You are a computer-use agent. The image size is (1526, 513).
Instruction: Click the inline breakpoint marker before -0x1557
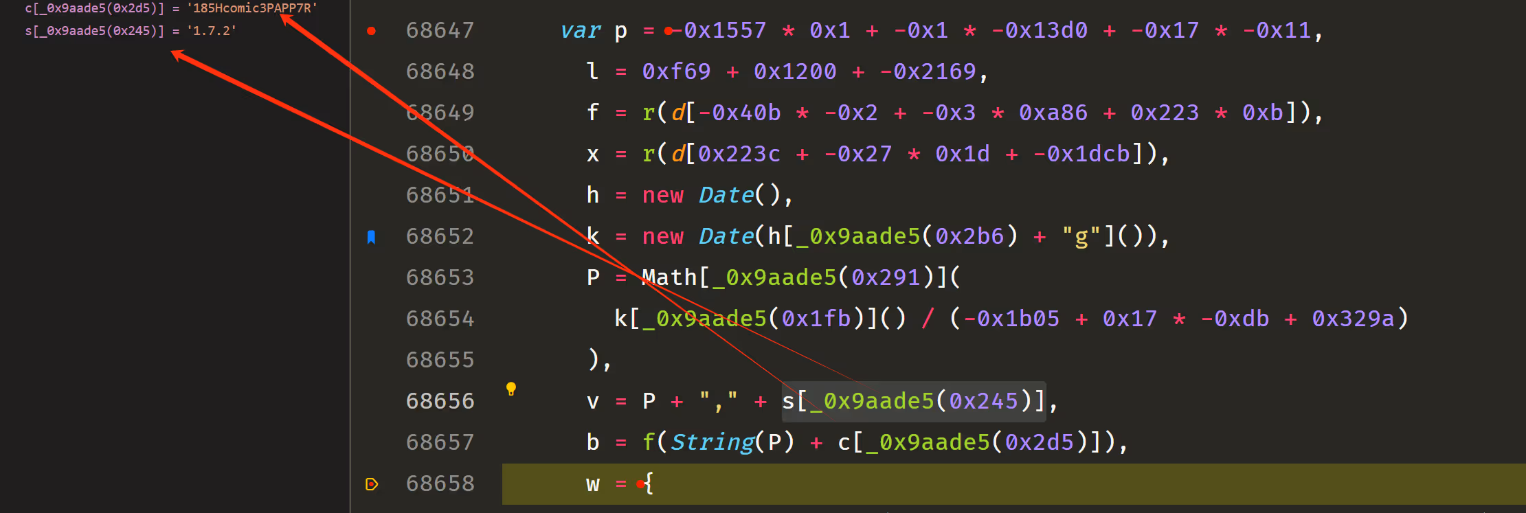[x=668, y=31]
